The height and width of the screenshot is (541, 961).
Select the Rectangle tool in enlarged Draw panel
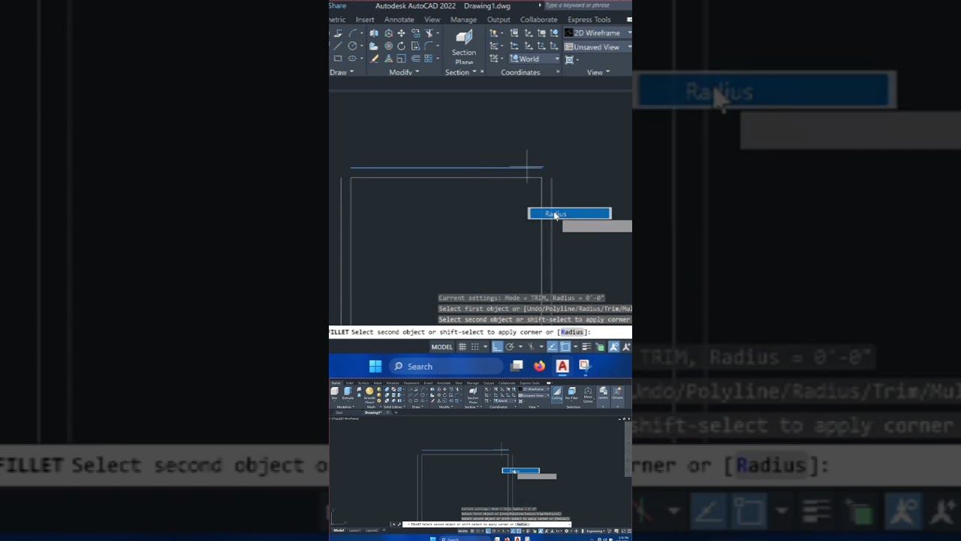click(x=338, y=58)
